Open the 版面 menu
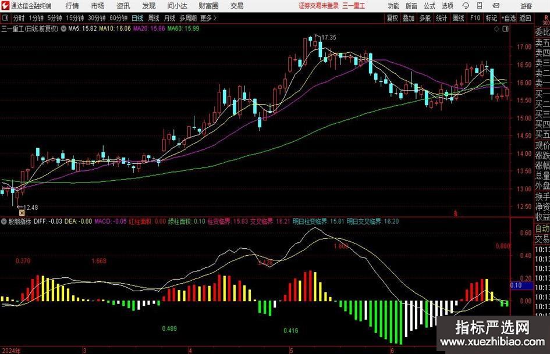The width and height of the screenshot is (550, 354). click(x=411, y=6)
